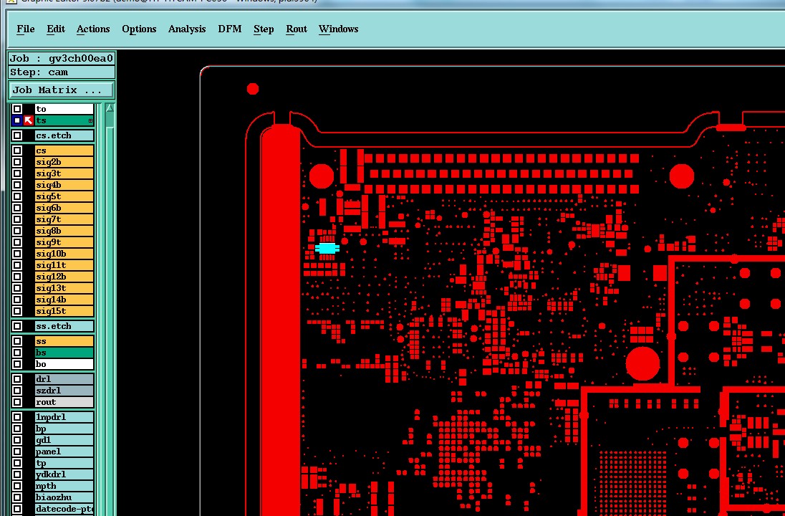Tick the checkbox beside bs layer

[x=17, y=352]
